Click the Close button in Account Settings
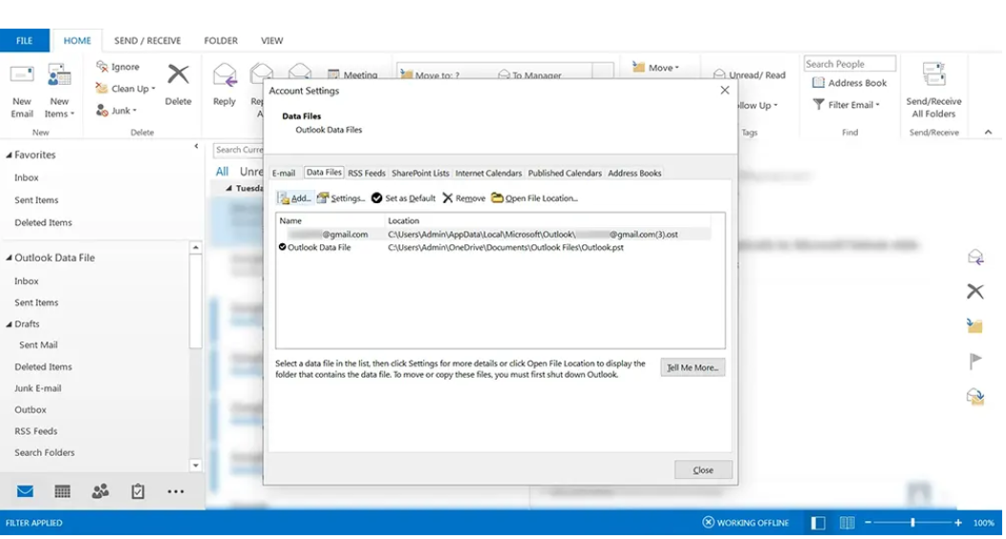 702,469
